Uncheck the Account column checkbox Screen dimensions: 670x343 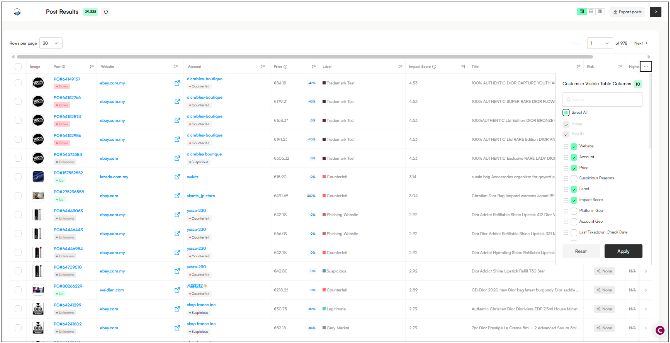click(574, 157)
